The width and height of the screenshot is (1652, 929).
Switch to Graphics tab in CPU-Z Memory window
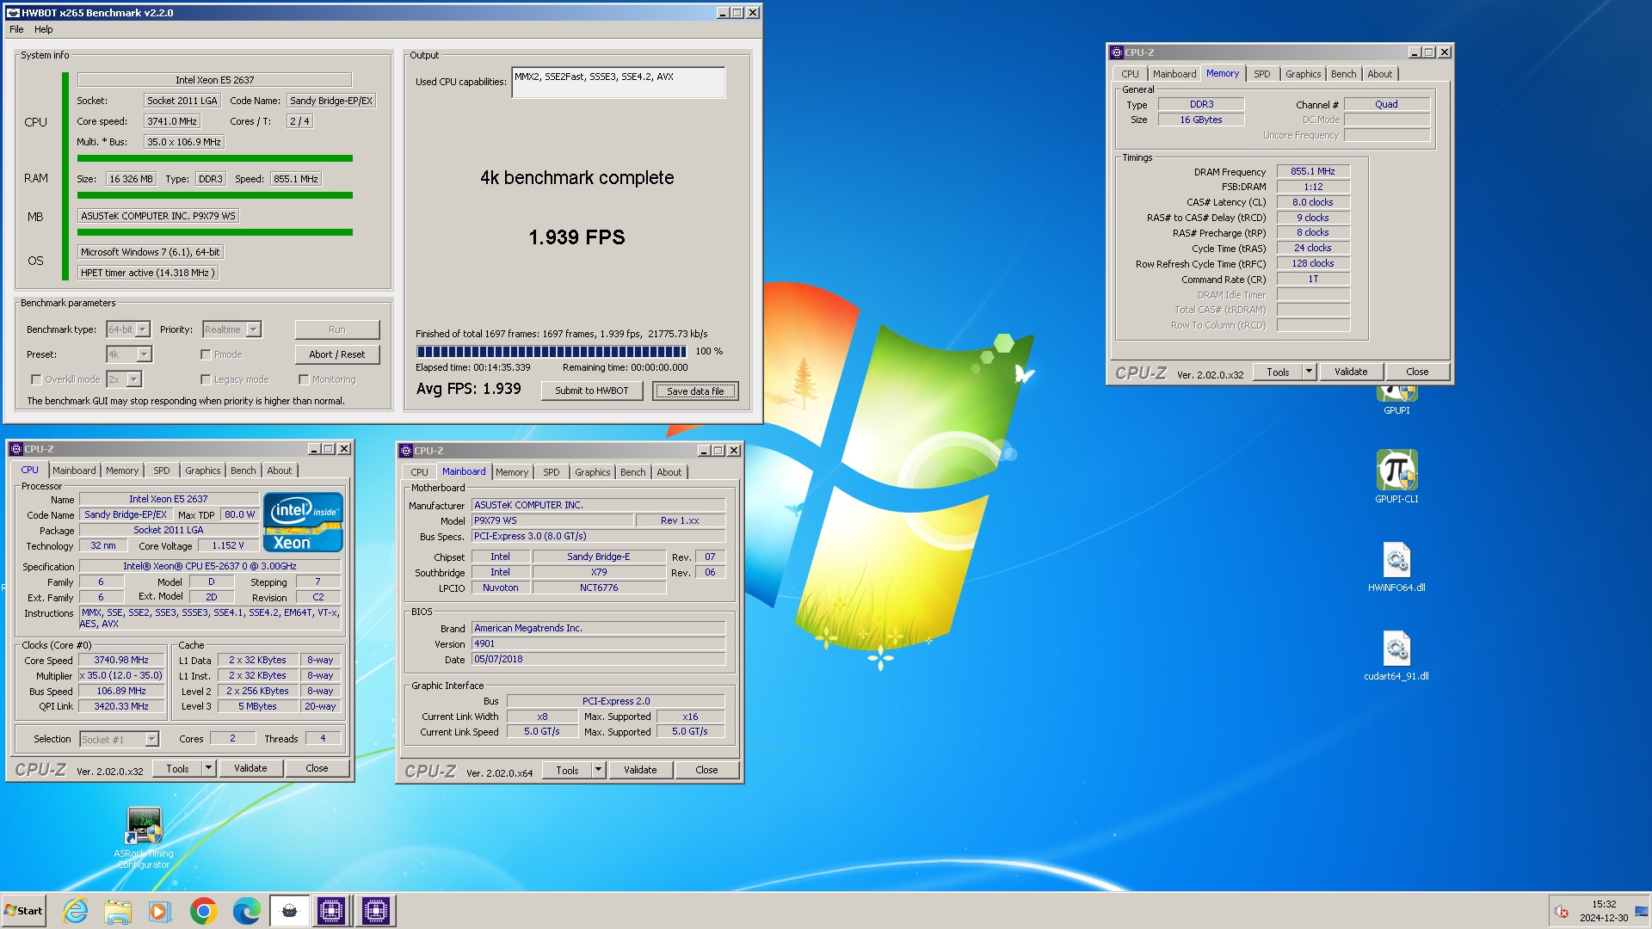1303,74
